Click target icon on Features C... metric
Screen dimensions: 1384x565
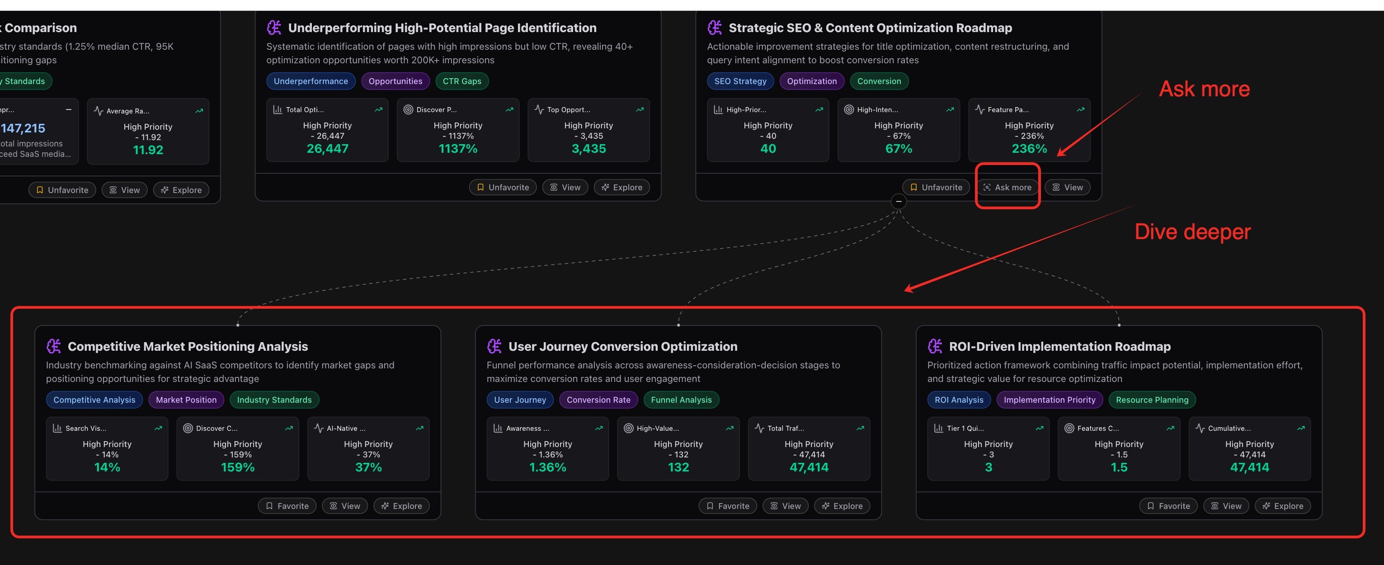tap(1069, 428)
